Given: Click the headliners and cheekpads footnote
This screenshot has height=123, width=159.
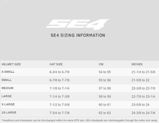Looking at the screenshot, I should (80, 120).
